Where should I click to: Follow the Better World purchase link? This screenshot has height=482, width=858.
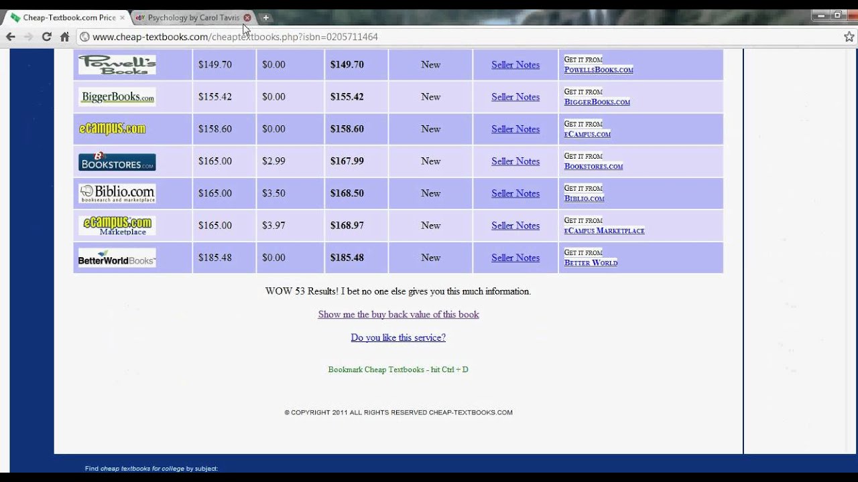click(x=591, y=262)
